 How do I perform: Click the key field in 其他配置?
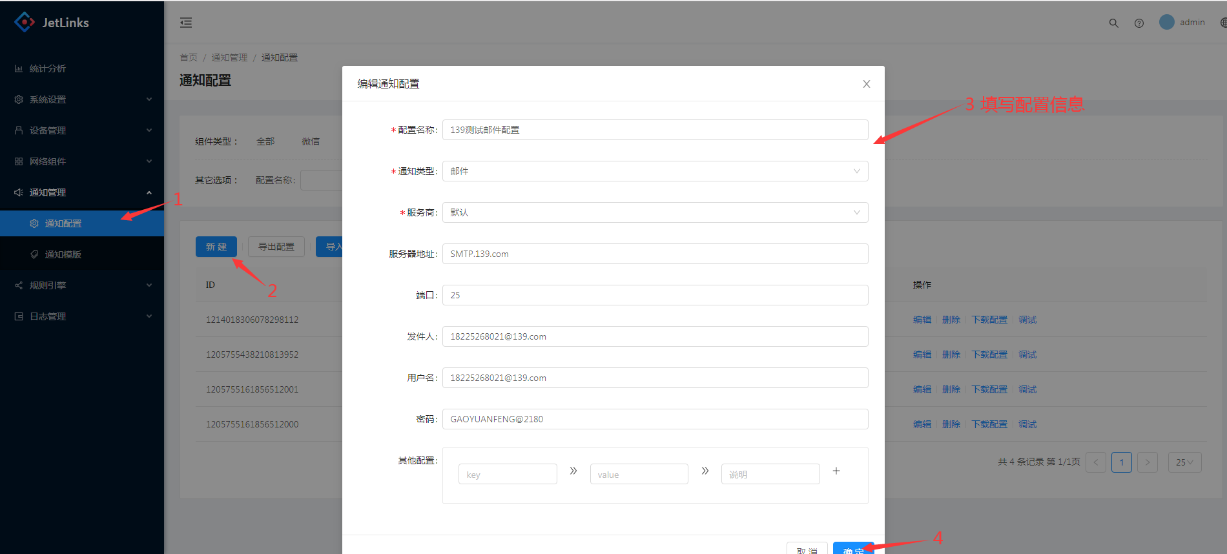(507, 475)
